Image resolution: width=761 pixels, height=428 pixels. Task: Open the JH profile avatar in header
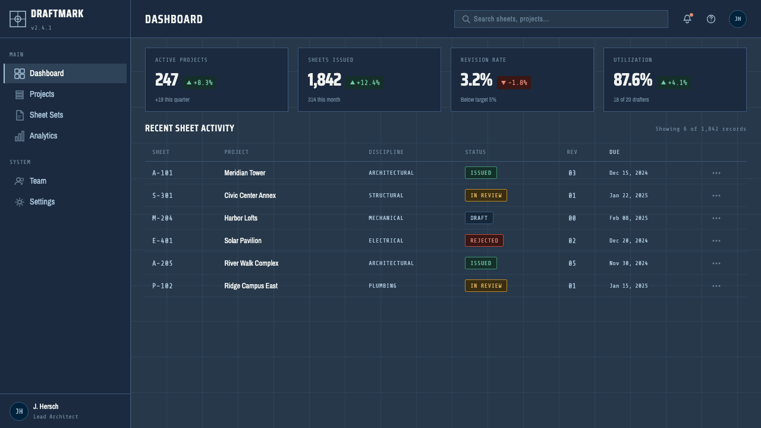[x=738, y=19]
